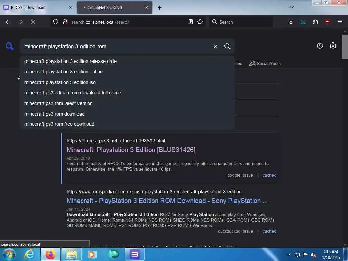The width and height of the screenshot is (348, 261).
Task: Toggle Reader View icon
Action: pos(190,22)
